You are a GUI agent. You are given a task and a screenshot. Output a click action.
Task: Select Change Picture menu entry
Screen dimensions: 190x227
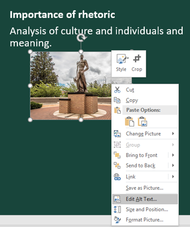(x=145, y=134)
